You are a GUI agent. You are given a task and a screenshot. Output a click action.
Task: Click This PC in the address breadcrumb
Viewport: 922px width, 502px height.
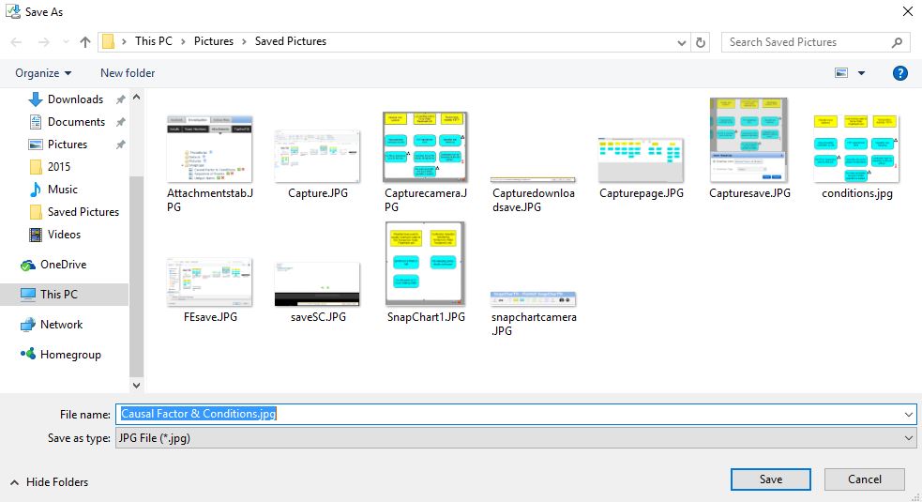[154, 41]
